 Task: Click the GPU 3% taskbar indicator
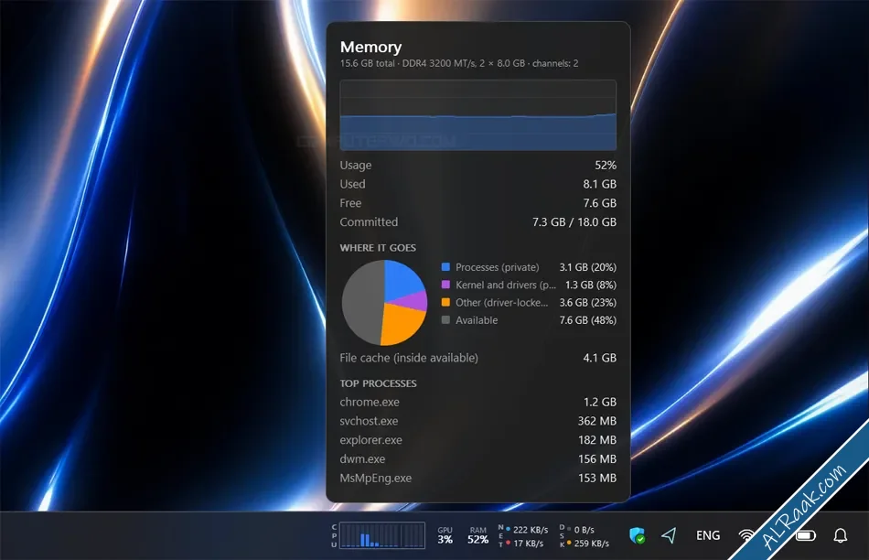(445, 535)
